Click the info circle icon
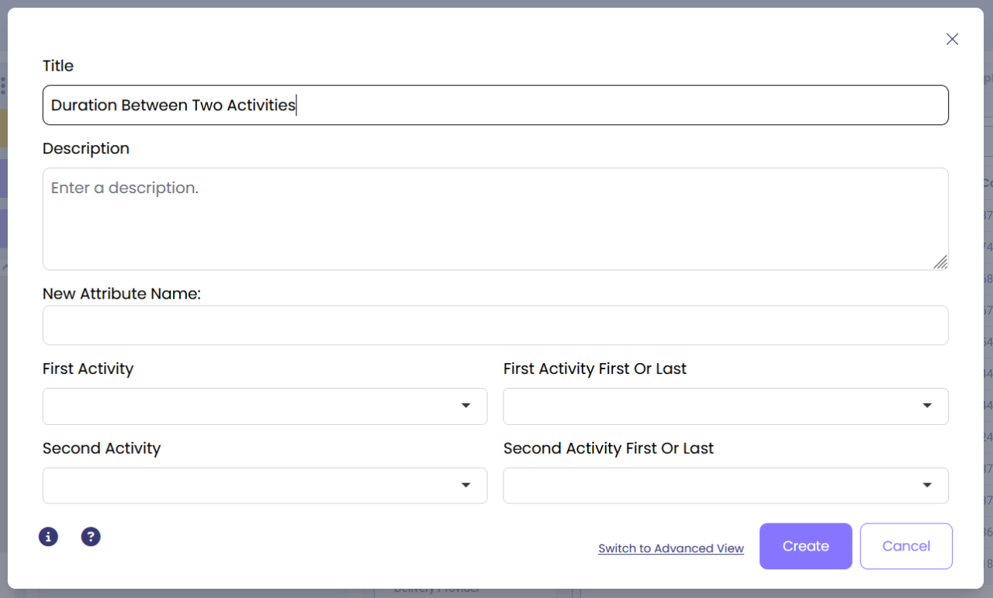The height and width of the screenshot is (598, 993). coord(48,537)
